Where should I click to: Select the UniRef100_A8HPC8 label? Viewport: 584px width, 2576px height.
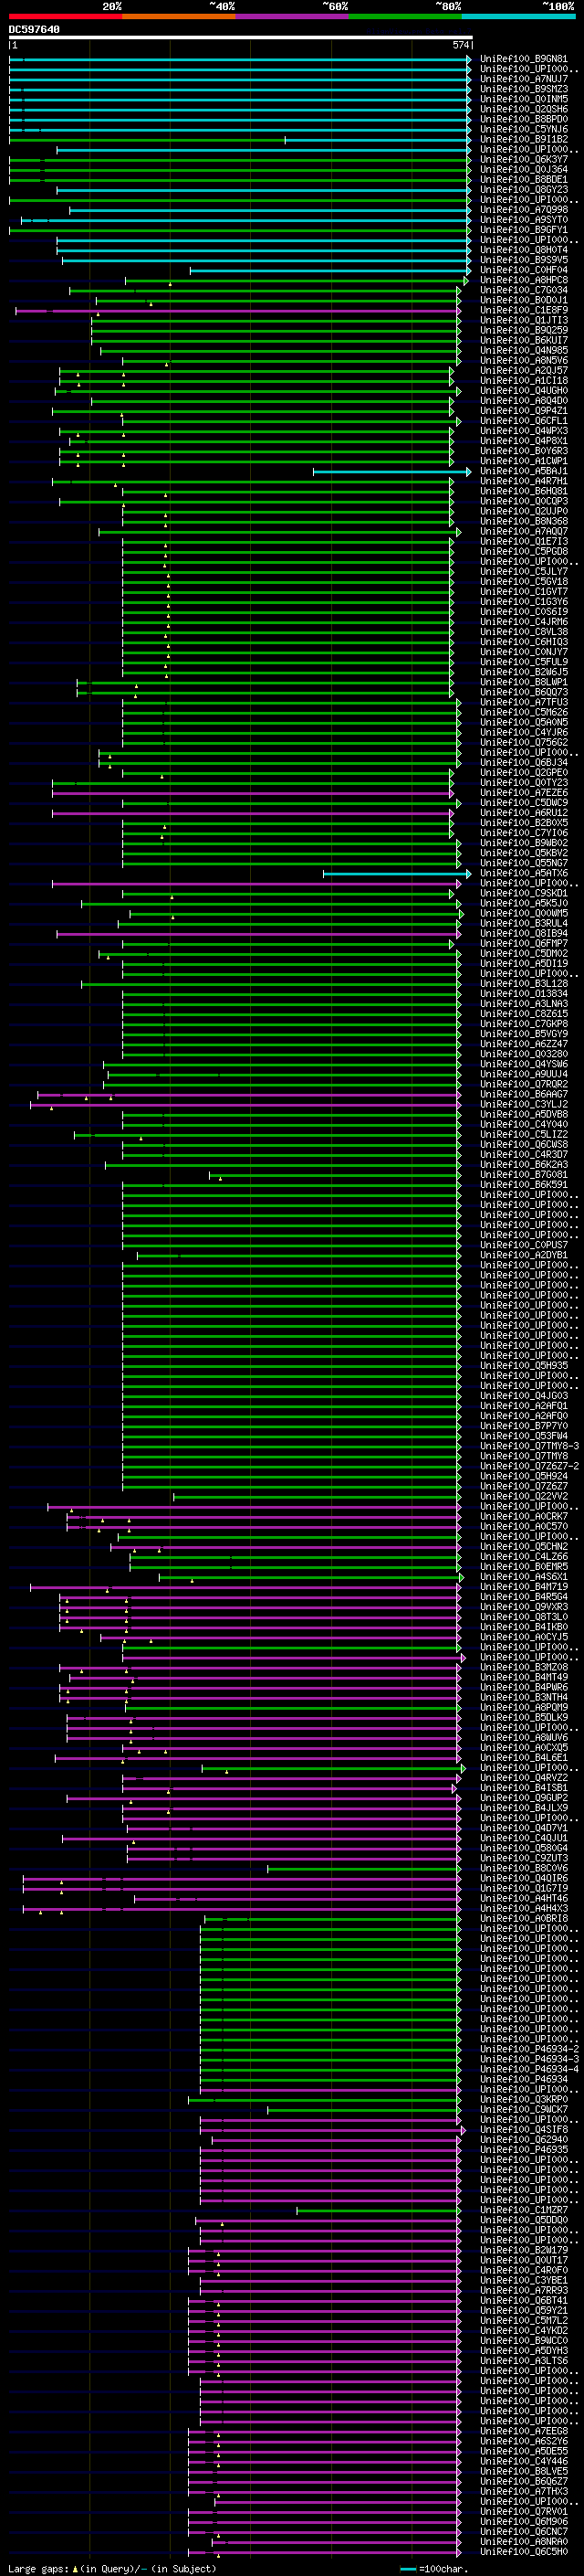coord(524,280)
